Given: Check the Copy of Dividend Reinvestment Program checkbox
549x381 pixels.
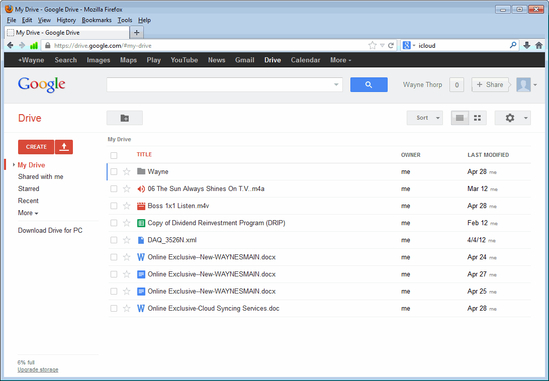Looking at the screenshot, I should pos(114,223).
